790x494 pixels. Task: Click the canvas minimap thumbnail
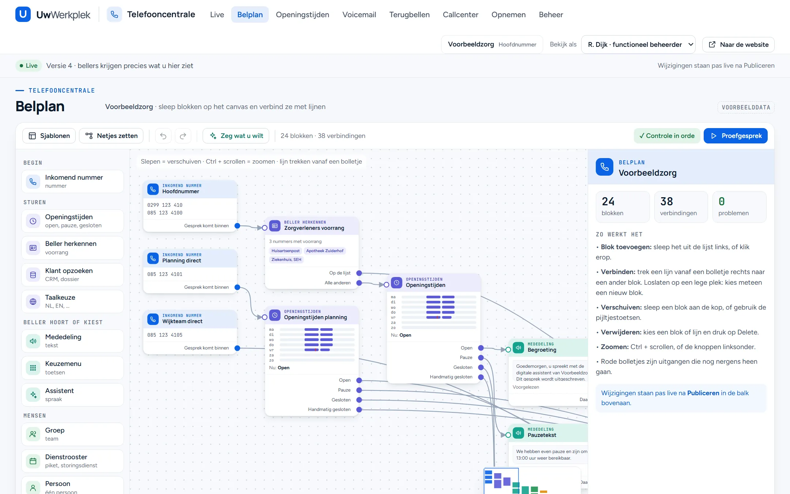point(533,481)
